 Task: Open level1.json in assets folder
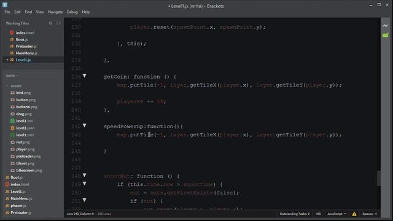pos(25,128)
